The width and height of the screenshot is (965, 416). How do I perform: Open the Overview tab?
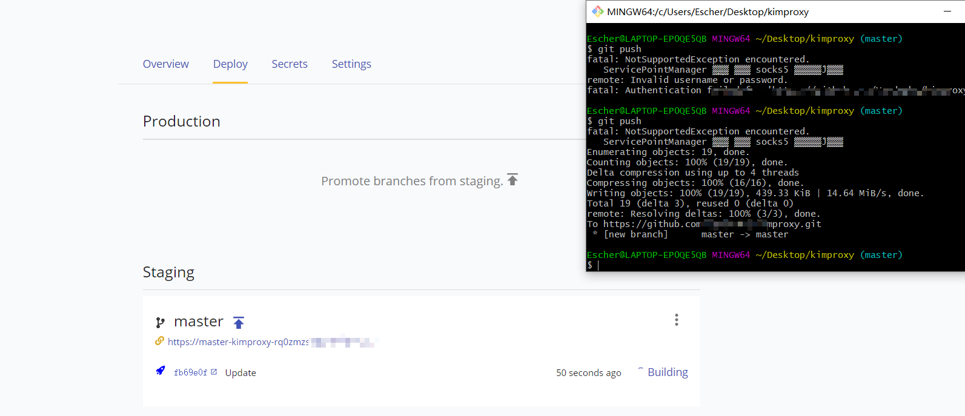165,64
